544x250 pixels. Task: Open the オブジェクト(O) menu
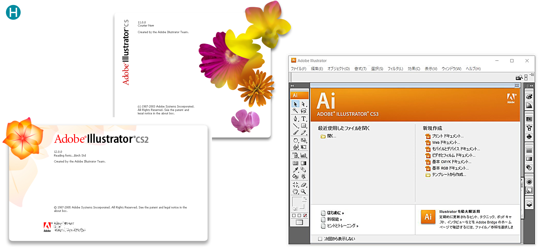click(339, 69)
